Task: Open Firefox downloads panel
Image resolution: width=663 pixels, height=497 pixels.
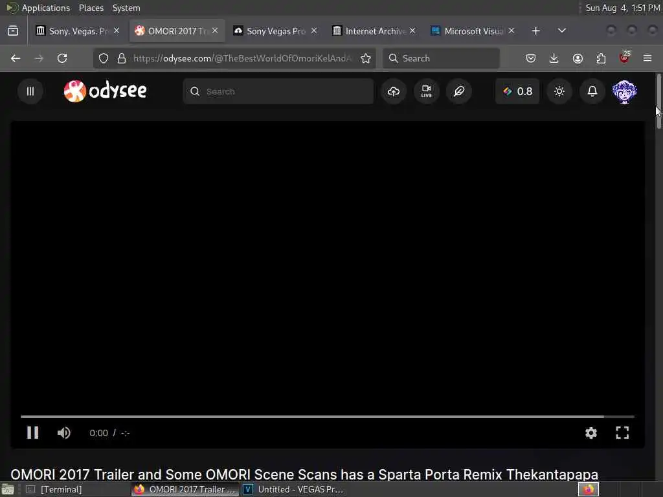Action: point(554,58)
